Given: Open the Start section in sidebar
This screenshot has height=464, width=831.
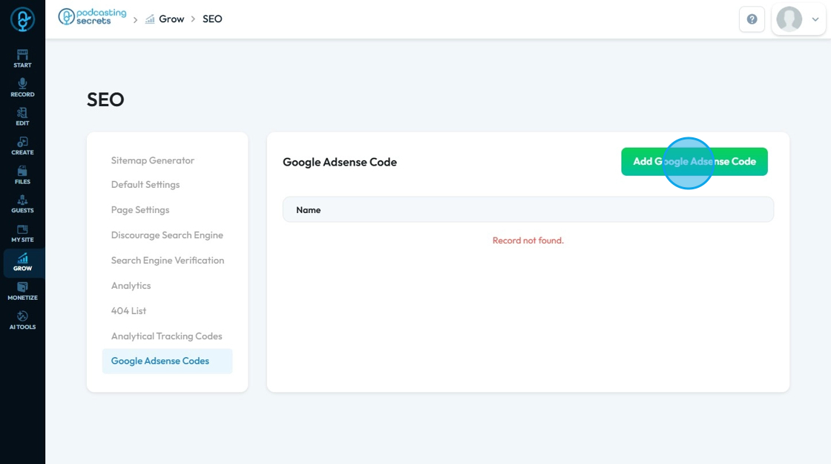Looking at the screenshot, I should click(x=22, y=58).
